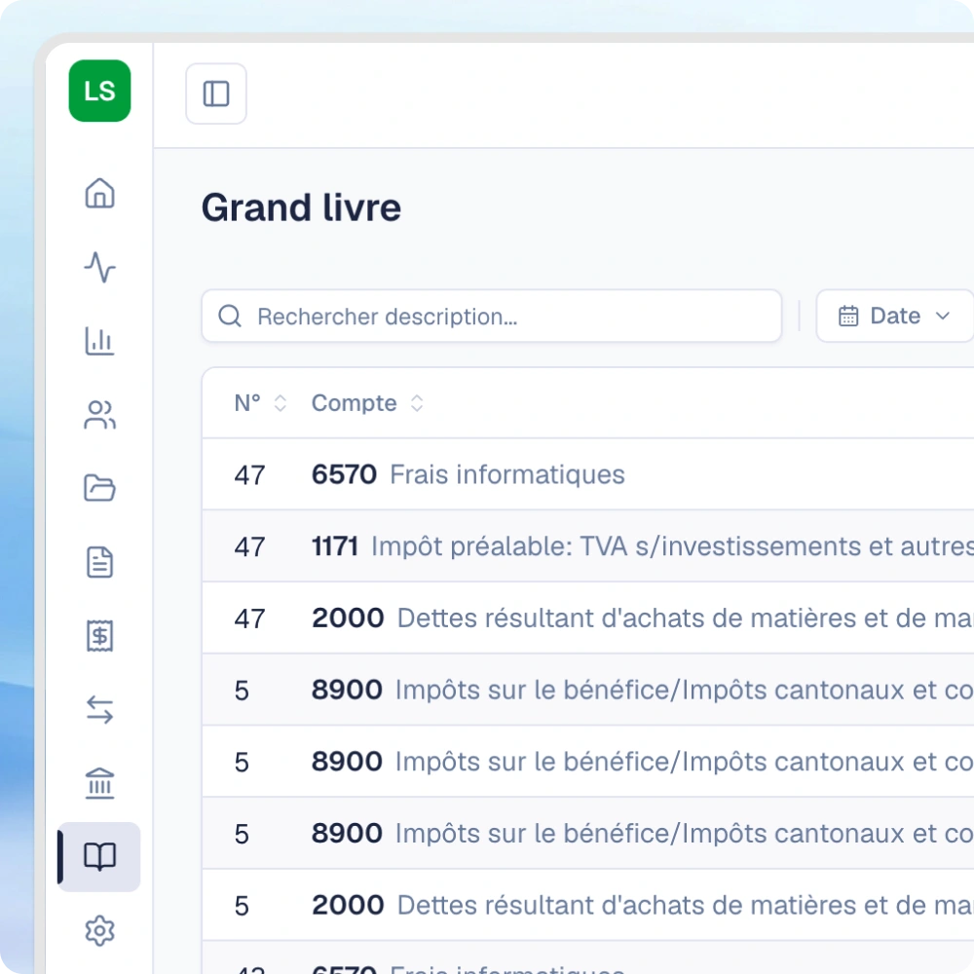
Task: Open the bank building icon
Action: tap(99, 783)
